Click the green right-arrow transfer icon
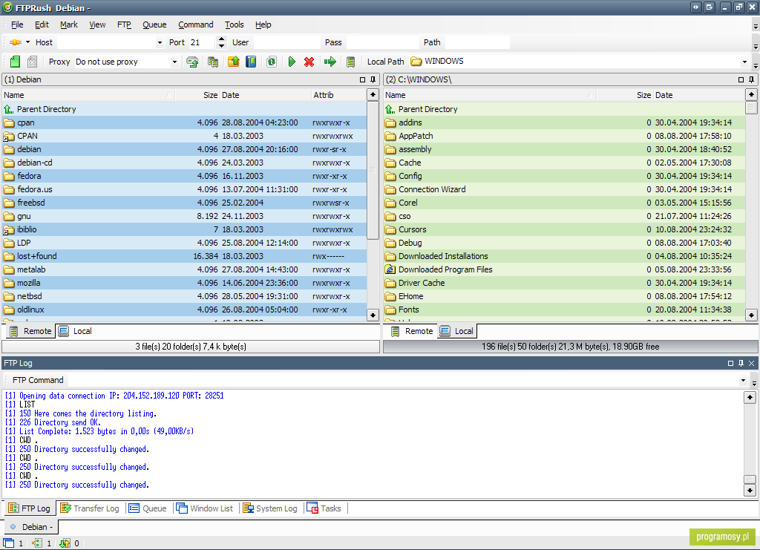The height and width of the screenshot is (550, 760). tap(330, 62)
